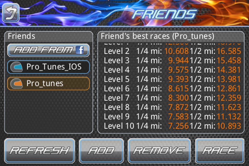Start a Race against the friend

[x=220, y=151]
